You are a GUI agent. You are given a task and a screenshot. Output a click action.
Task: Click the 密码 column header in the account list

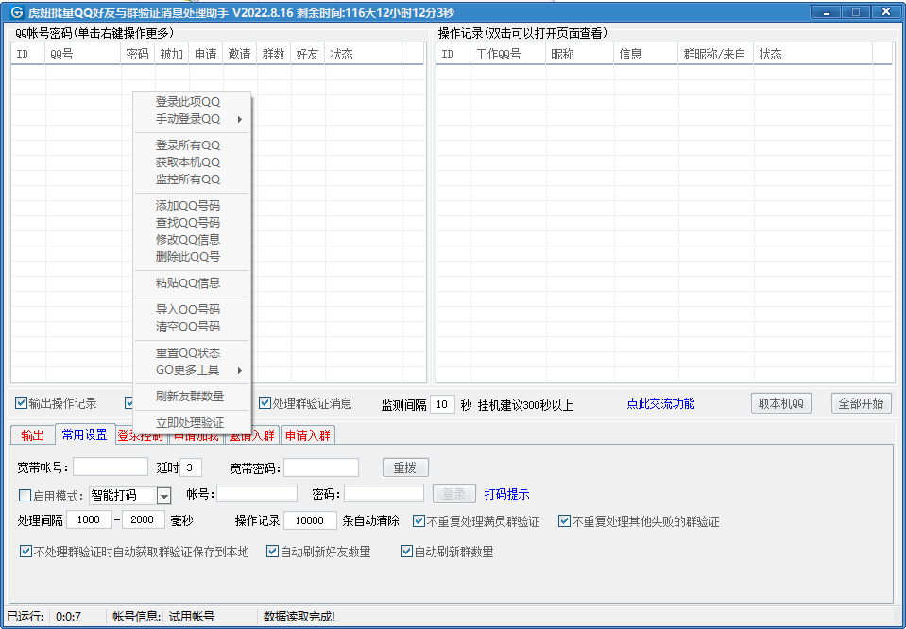coord(138,54)
